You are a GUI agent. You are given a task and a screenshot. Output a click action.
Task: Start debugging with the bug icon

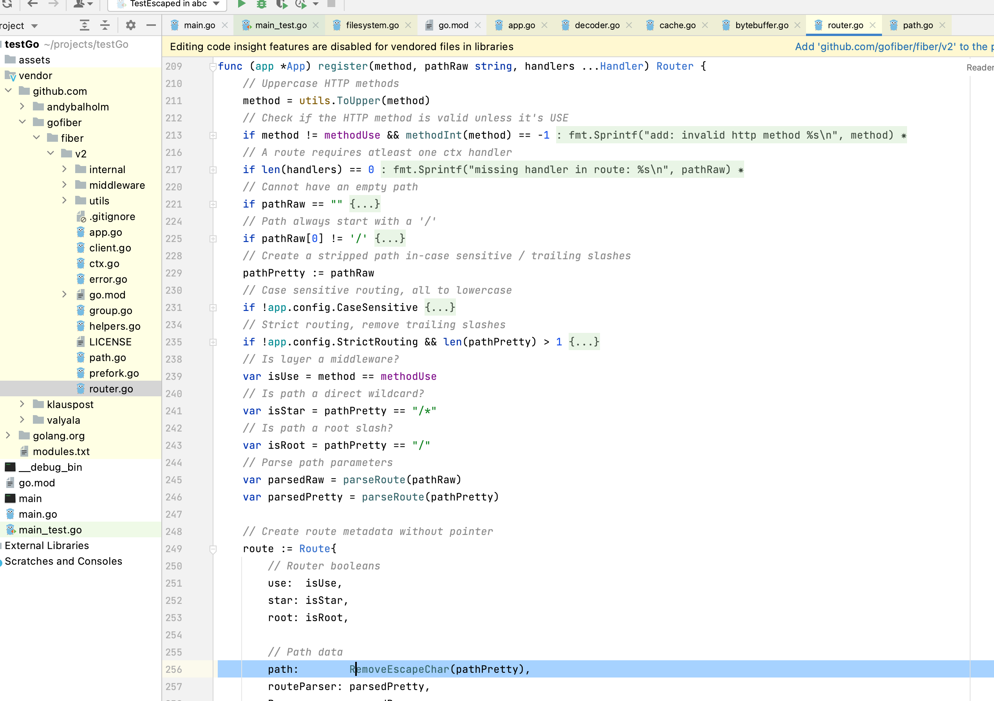point(261,4)
